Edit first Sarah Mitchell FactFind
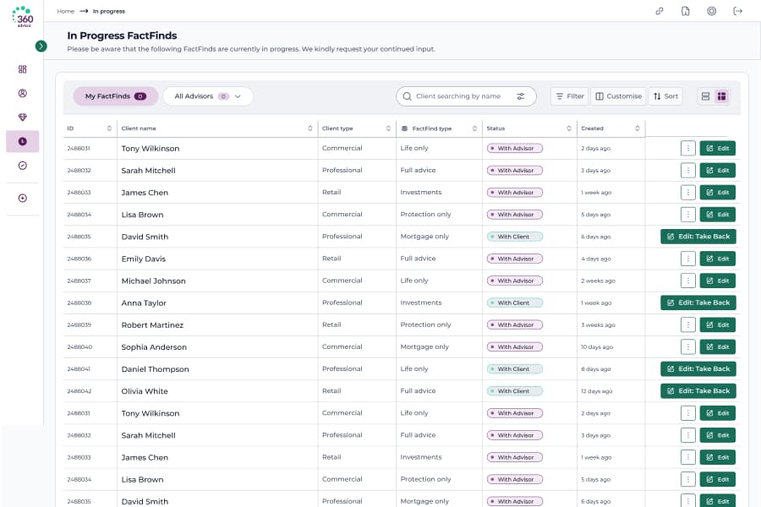761x507 pixels. point(717,171)
